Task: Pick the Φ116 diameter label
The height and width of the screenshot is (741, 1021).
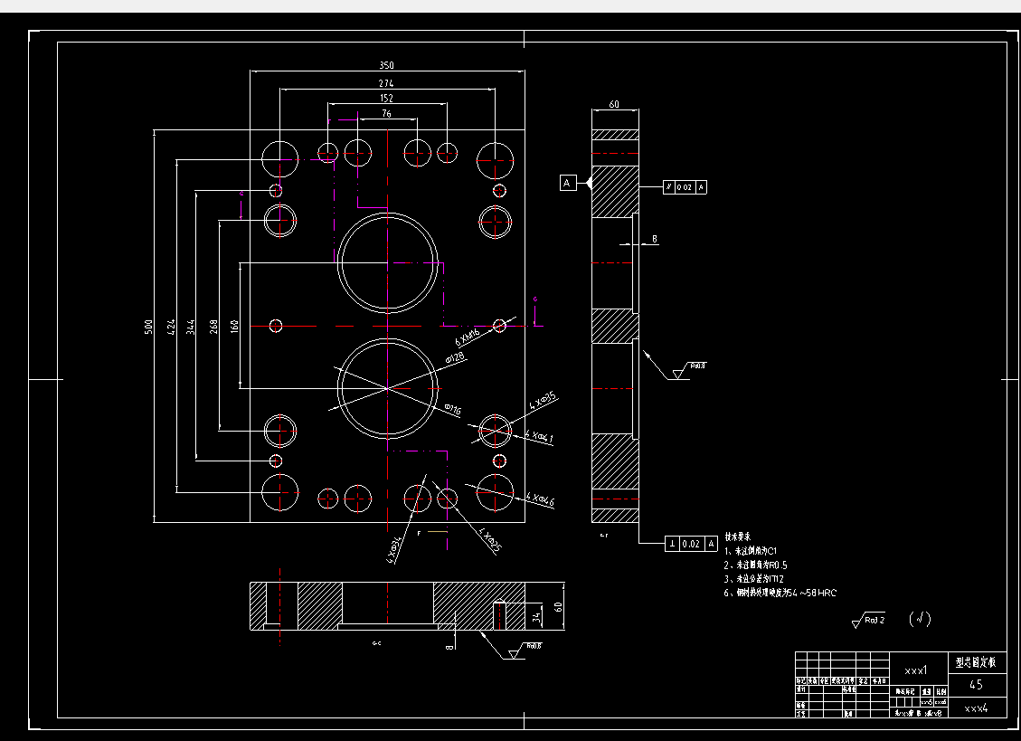Action: (453, 409)
